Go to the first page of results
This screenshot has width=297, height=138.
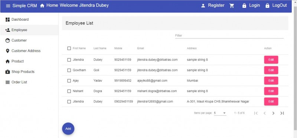click(x=256, y=113)
